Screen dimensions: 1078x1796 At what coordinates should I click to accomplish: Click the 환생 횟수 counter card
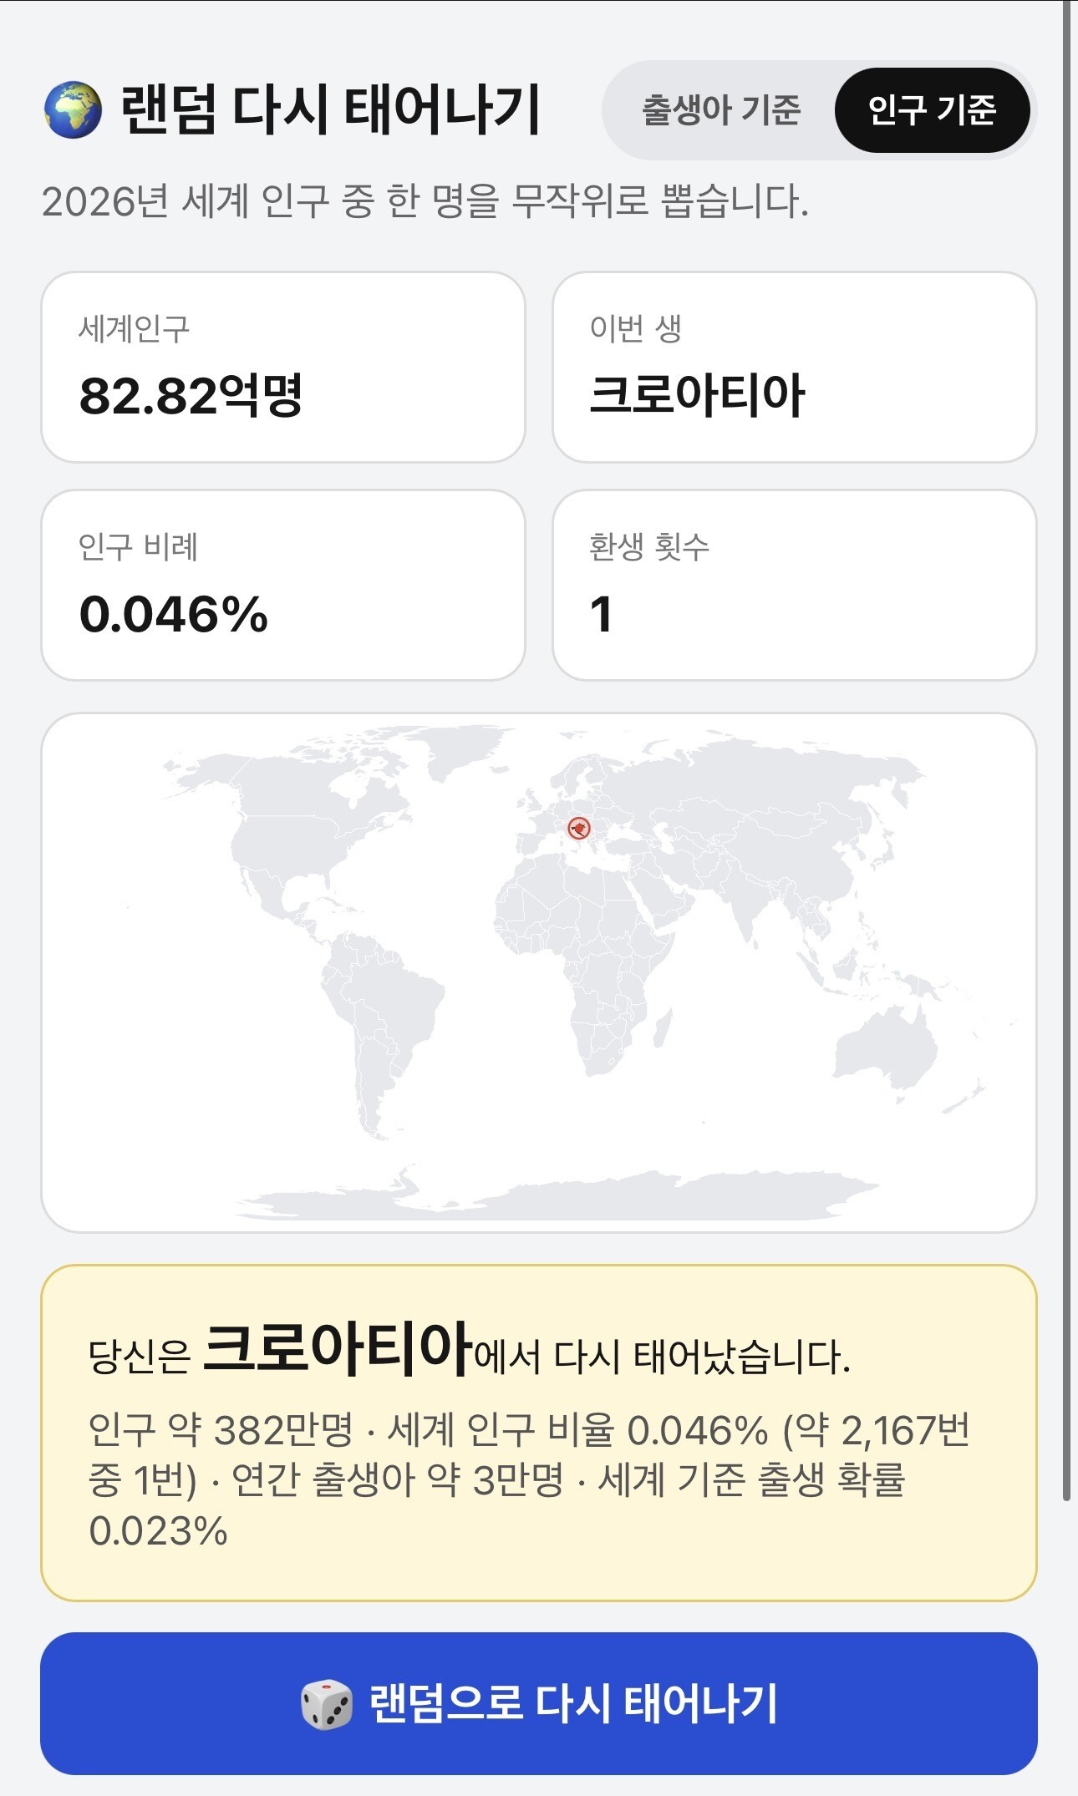point(795,585)
